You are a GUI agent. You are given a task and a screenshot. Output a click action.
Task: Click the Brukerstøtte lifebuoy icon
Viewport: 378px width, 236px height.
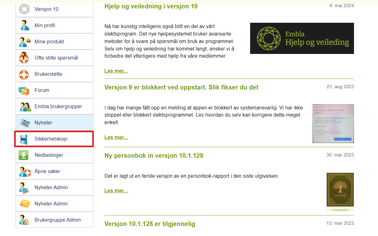coord(24,74)
